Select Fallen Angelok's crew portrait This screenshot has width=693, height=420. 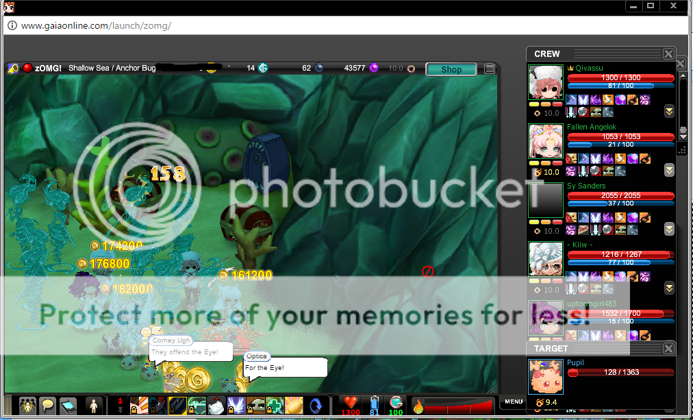(546, 141)
